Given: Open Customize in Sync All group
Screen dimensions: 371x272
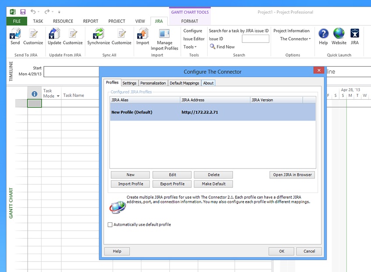Looking at the screenshot, I should click(x=121, y=36).
